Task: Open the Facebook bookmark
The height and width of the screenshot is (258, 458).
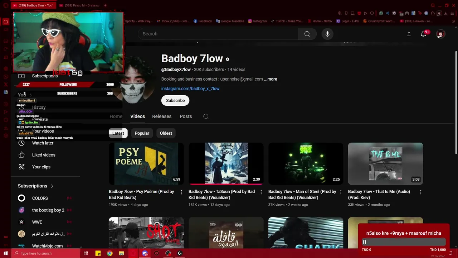Action: [203, 21]
